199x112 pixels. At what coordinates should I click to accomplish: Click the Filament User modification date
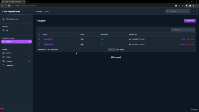coord(137,44)
